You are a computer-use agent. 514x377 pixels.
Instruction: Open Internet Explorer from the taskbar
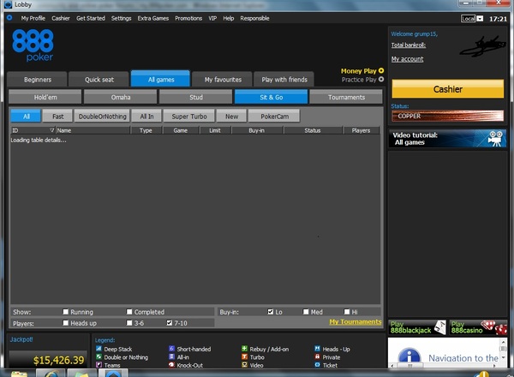click(x=51, y=374)
